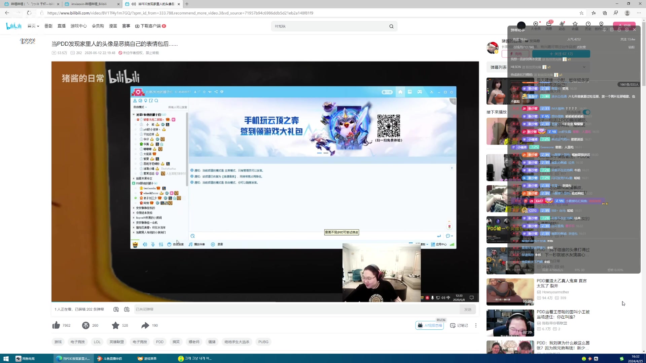Expand the 首页 dropdown in the navigation

point(33,26)
